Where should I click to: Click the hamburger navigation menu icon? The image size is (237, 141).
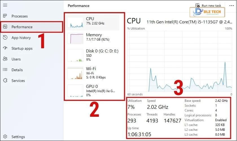[5, 5]
